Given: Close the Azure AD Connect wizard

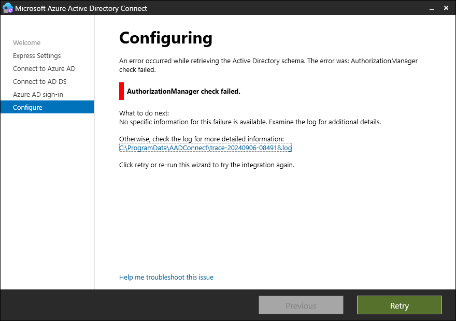Looking at the screenshot, I should [446, 8].
